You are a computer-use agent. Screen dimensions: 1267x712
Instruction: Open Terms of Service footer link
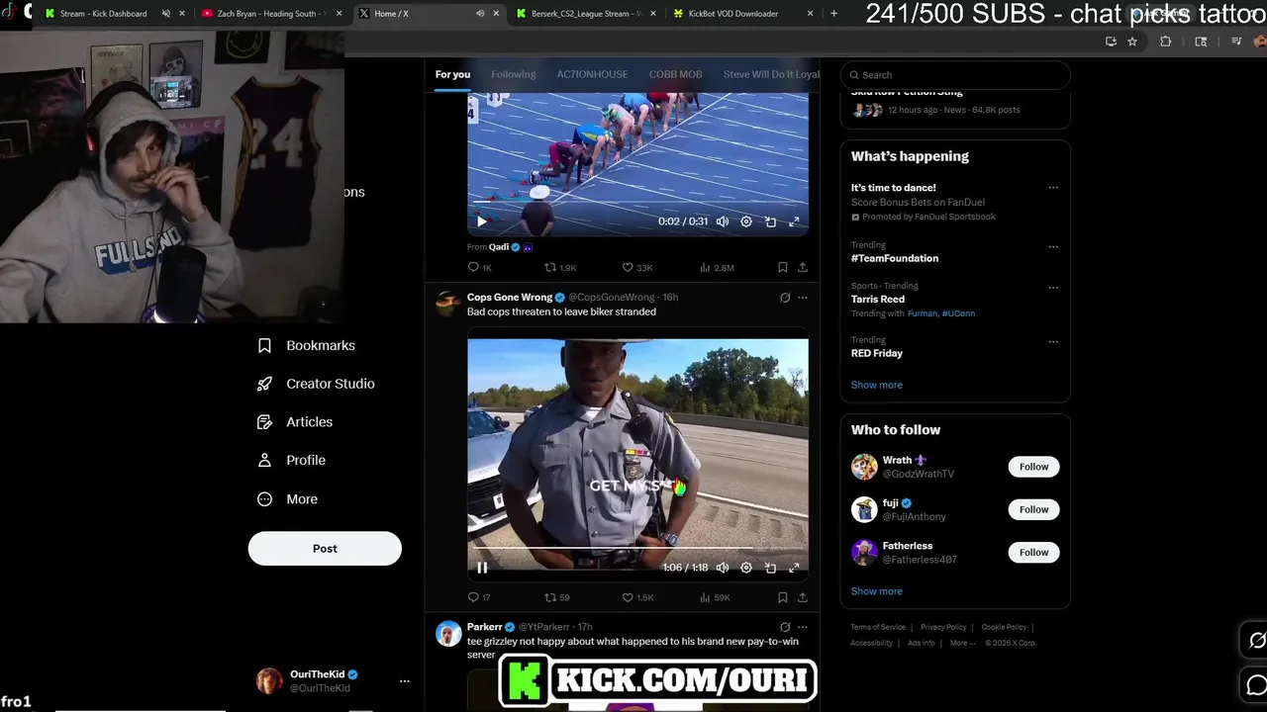click(x=878, y=627)
